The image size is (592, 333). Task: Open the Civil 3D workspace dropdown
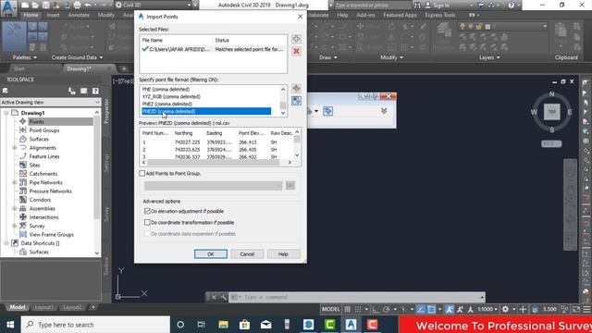pos(155,5)
